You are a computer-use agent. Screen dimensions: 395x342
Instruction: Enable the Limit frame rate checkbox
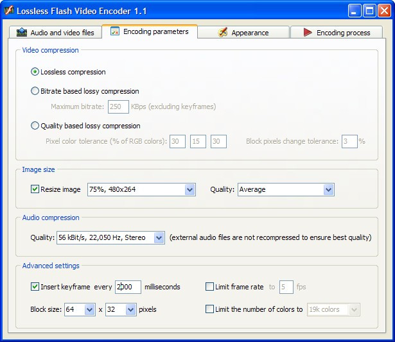click(209, 287)
